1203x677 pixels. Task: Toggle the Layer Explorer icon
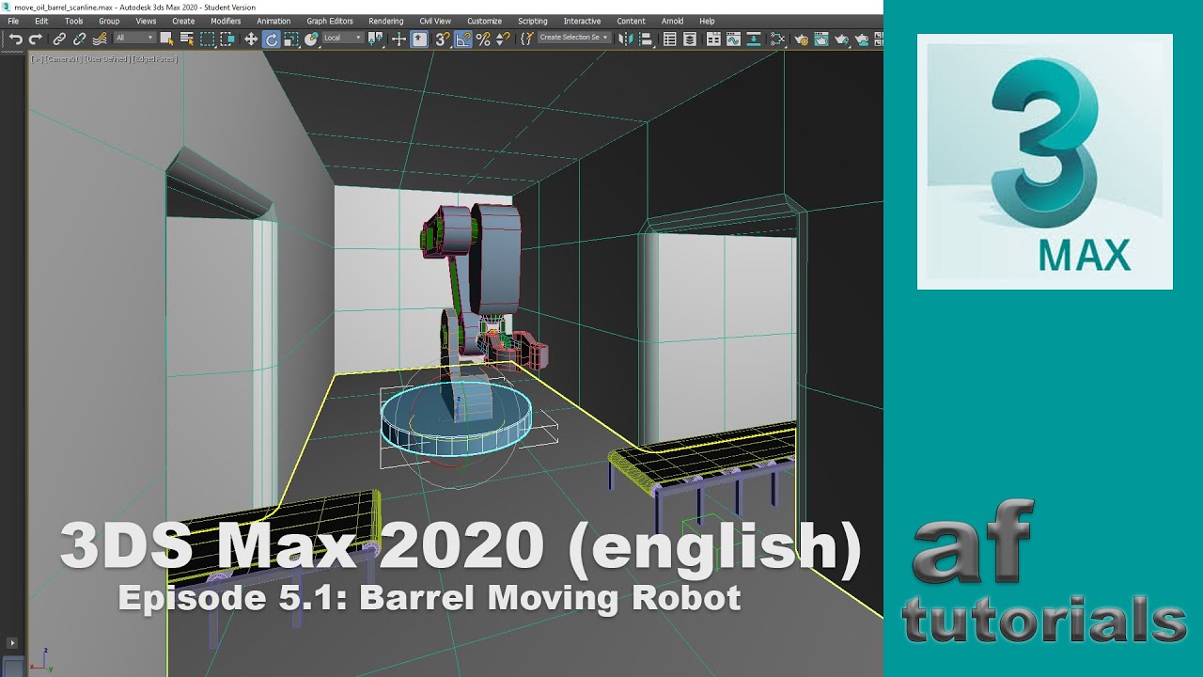click(x=690, y=39)
